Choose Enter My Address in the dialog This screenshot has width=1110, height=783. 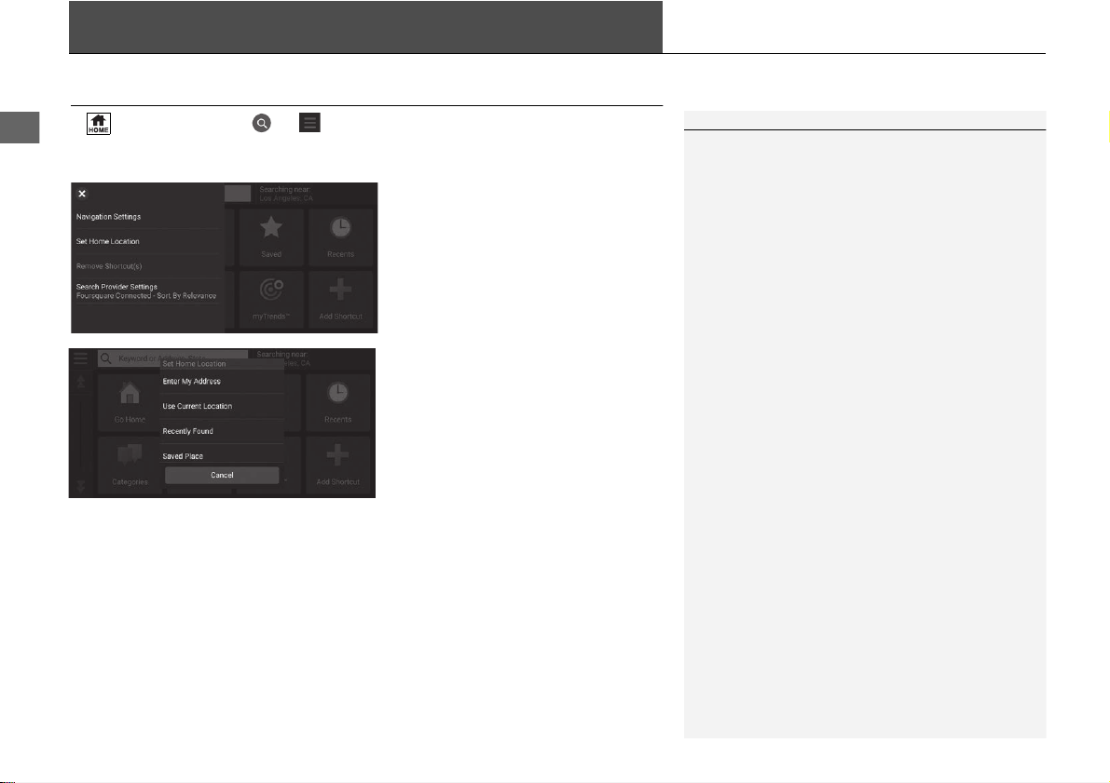tap(223, 381)
